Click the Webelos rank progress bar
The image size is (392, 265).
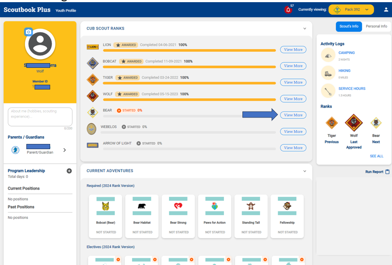coord(188,132)
